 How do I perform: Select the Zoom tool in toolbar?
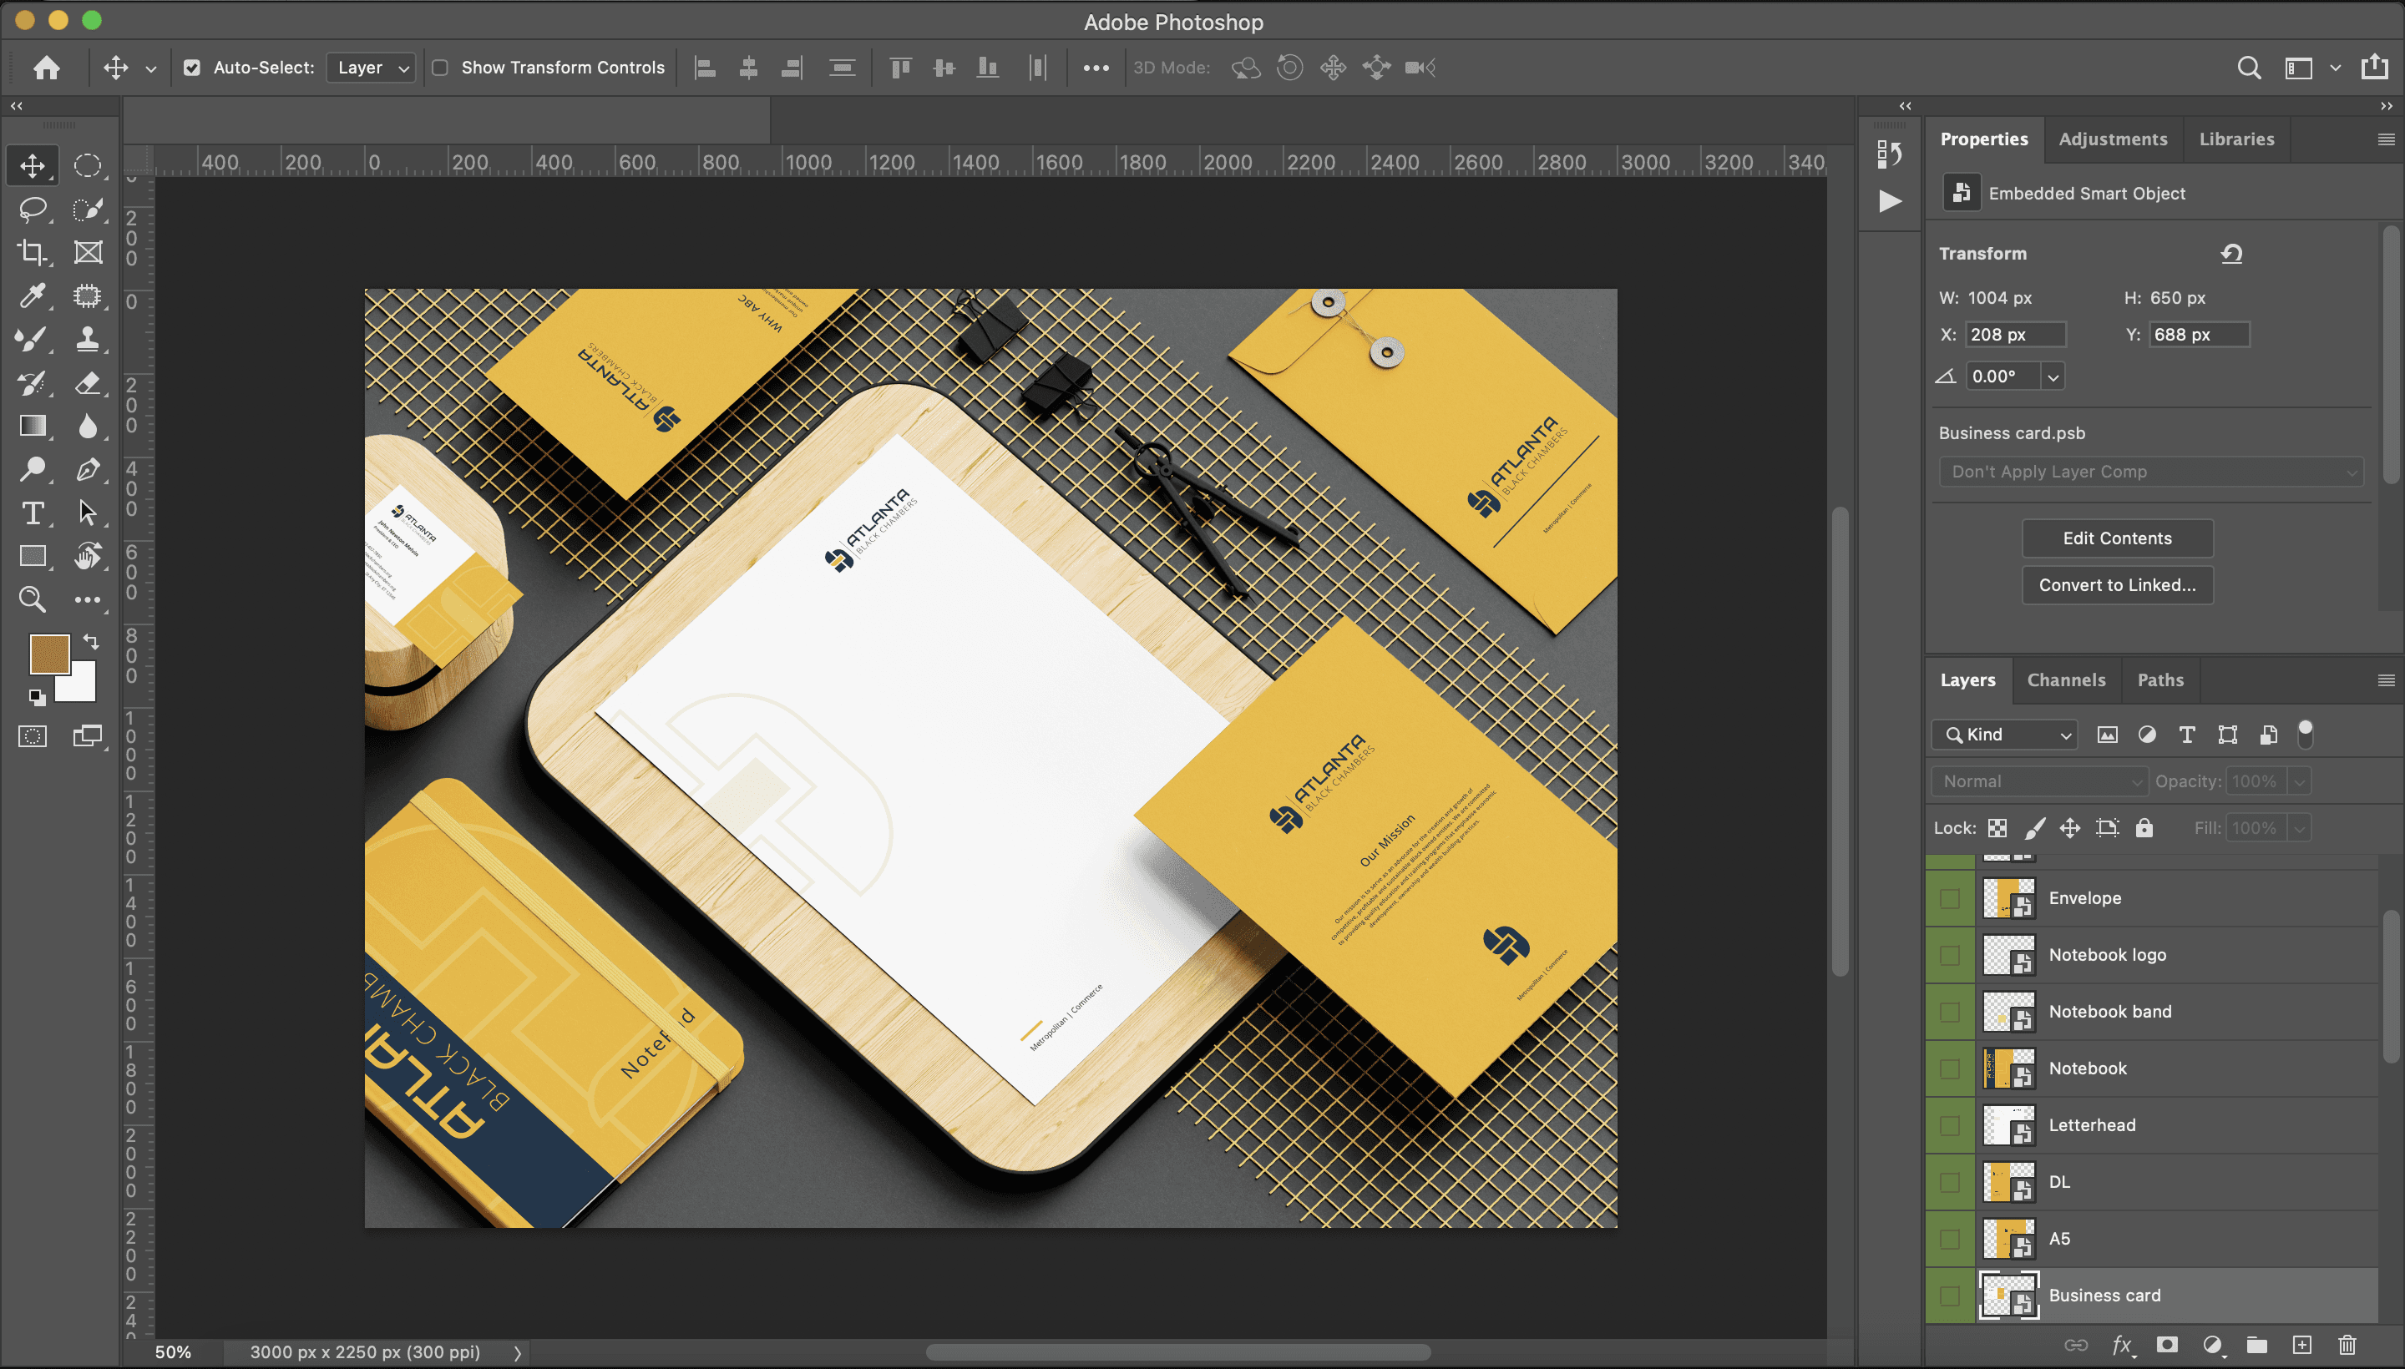[x=33, y=599]
